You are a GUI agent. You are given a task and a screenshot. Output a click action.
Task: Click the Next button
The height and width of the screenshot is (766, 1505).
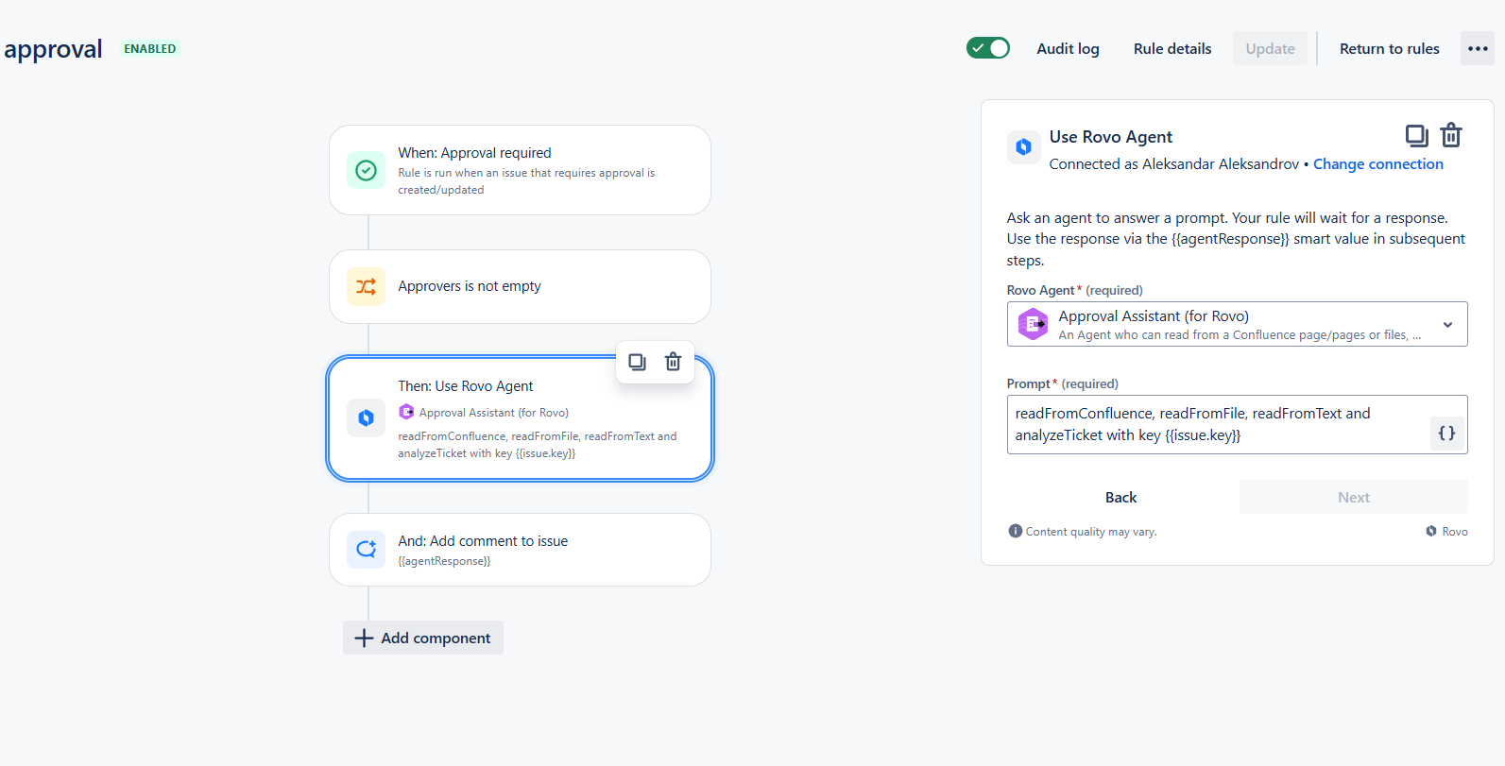tap(1353, 497)
